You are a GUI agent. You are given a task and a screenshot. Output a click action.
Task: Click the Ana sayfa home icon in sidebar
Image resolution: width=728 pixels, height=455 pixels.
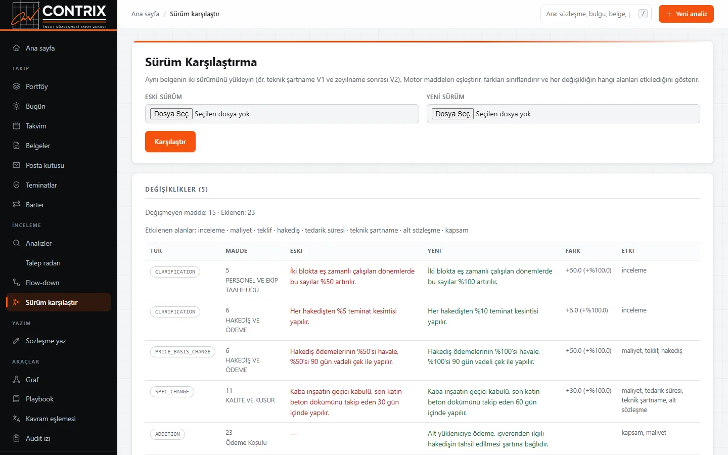tap(16, 48)
